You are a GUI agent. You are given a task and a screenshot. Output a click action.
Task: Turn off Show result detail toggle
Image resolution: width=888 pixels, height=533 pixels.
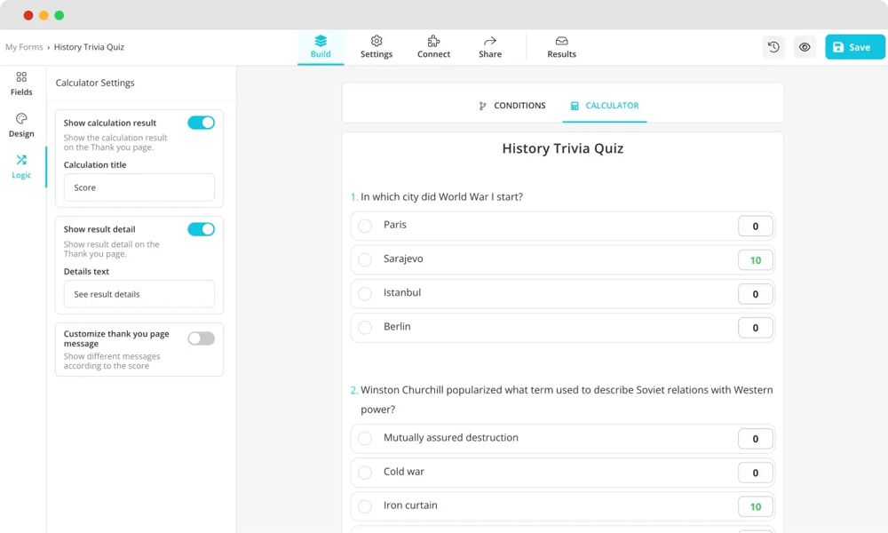click(202, 229)
